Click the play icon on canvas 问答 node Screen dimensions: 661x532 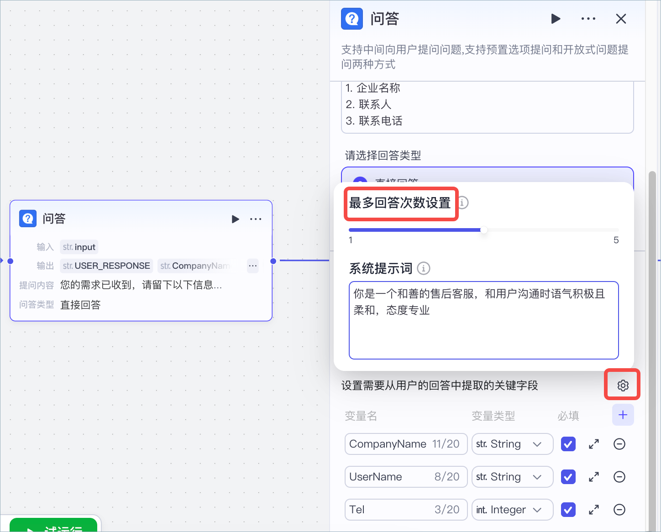236,219
